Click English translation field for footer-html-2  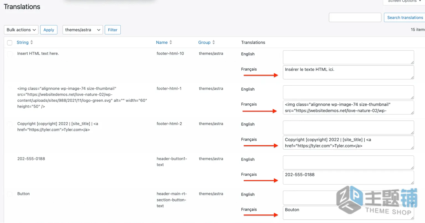tap(348, 127)
